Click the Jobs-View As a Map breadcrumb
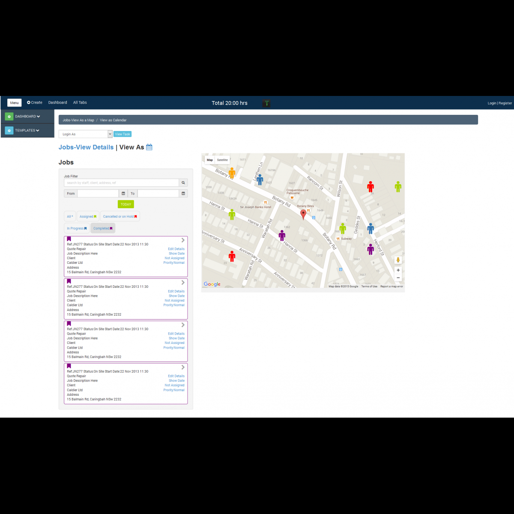The image size is (514, 514). point(78,120)
